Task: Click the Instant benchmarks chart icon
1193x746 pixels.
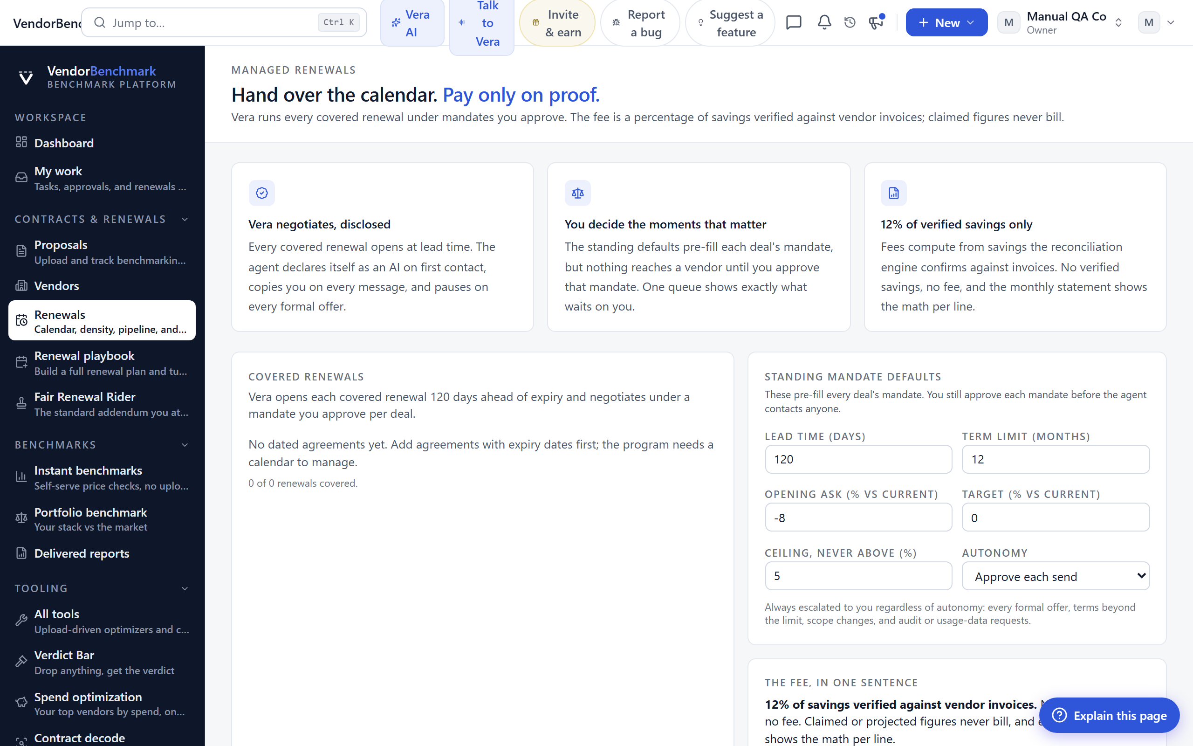Action: [x=21, y=477]
